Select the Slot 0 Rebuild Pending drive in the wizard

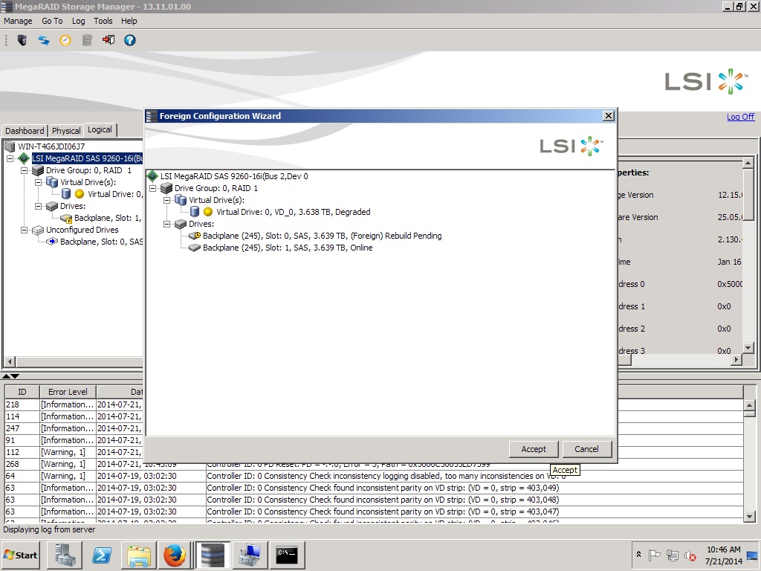coord(322,236)
